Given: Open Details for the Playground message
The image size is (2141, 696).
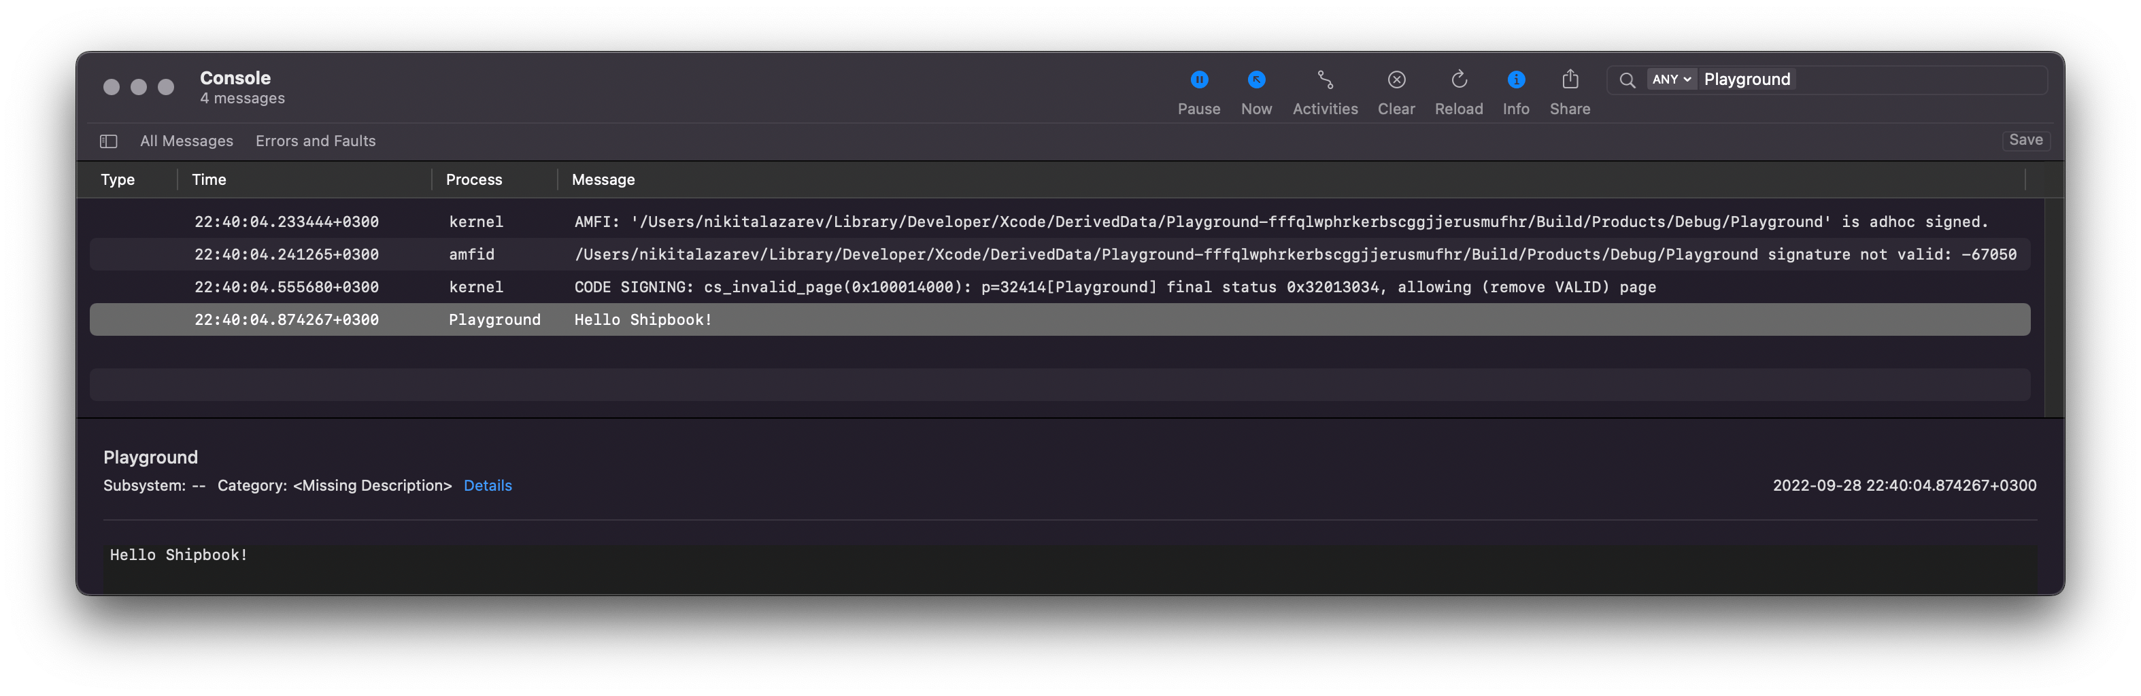Looking at the screenshot, I should [x=488, y=485].
